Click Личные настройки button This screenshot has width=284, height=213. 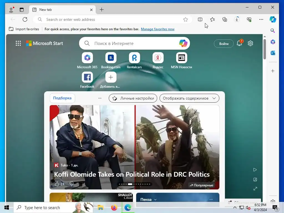(x=133, y=98)
